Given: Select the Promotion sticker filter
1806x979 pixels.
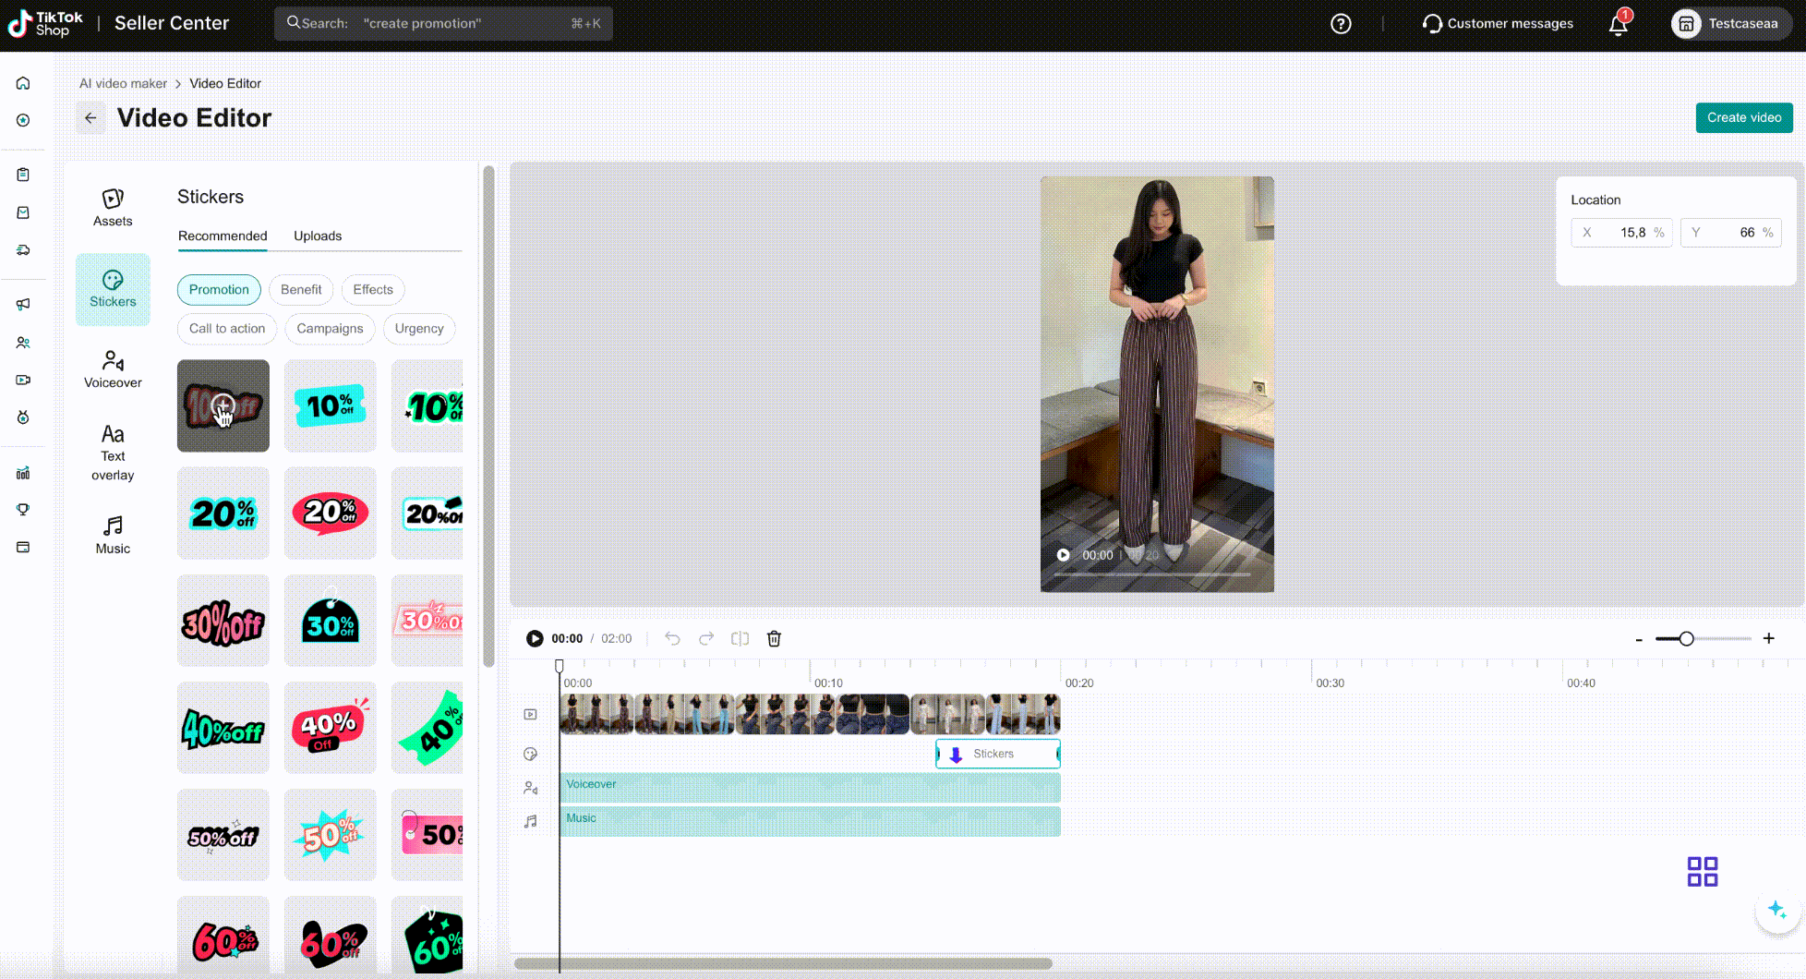Looking at the screenshot, I should (x=219, y=290).
